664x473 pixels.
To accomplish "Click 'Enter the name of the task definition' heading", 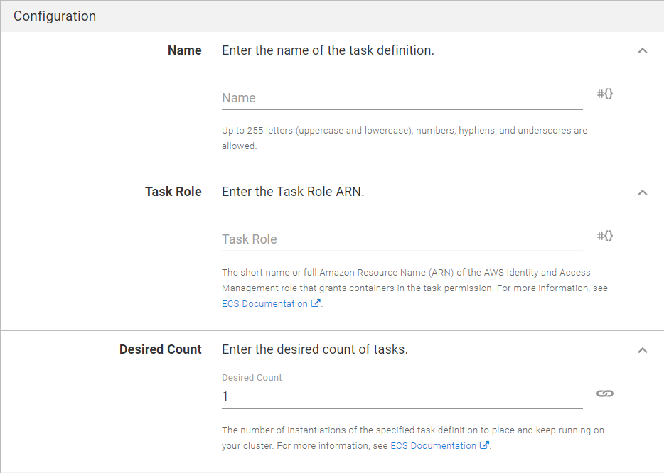I will pyautogui.click(x=328, y=50).
